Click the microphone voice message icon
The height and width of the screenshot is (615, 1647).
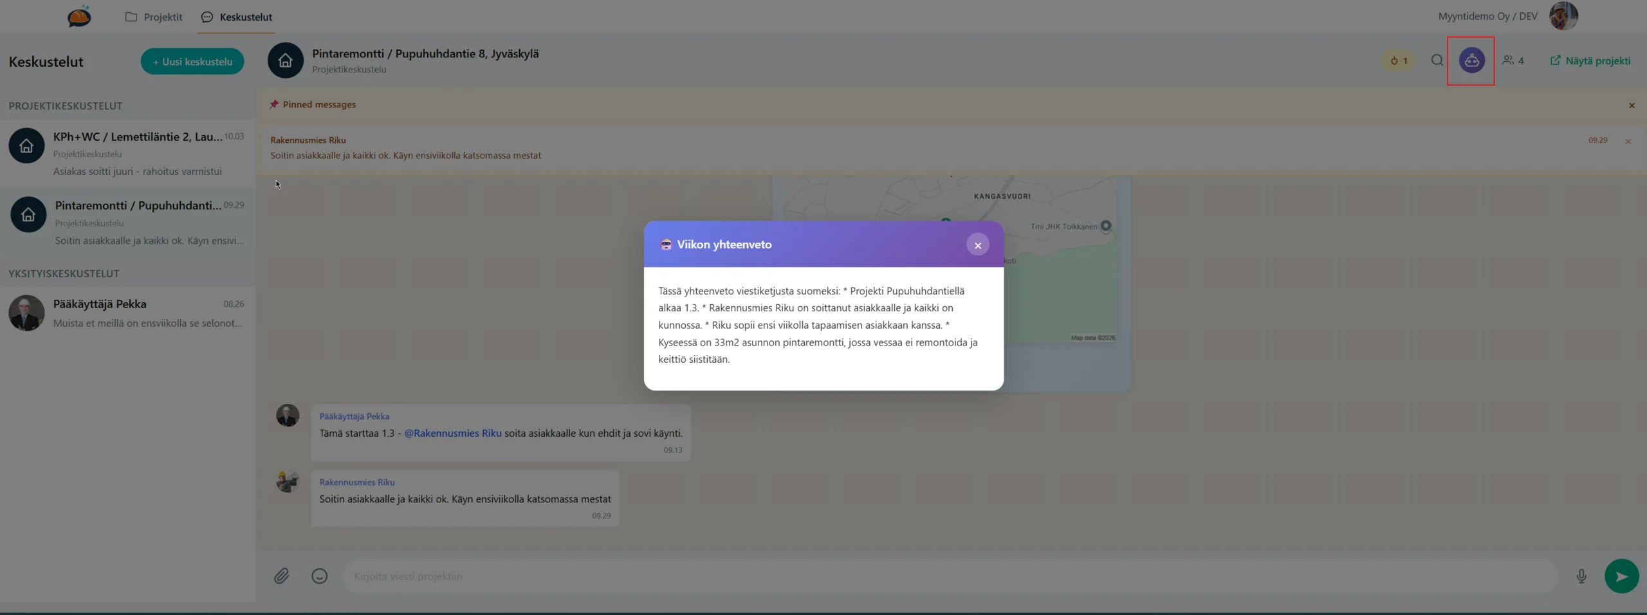[x=1581, y=576]
